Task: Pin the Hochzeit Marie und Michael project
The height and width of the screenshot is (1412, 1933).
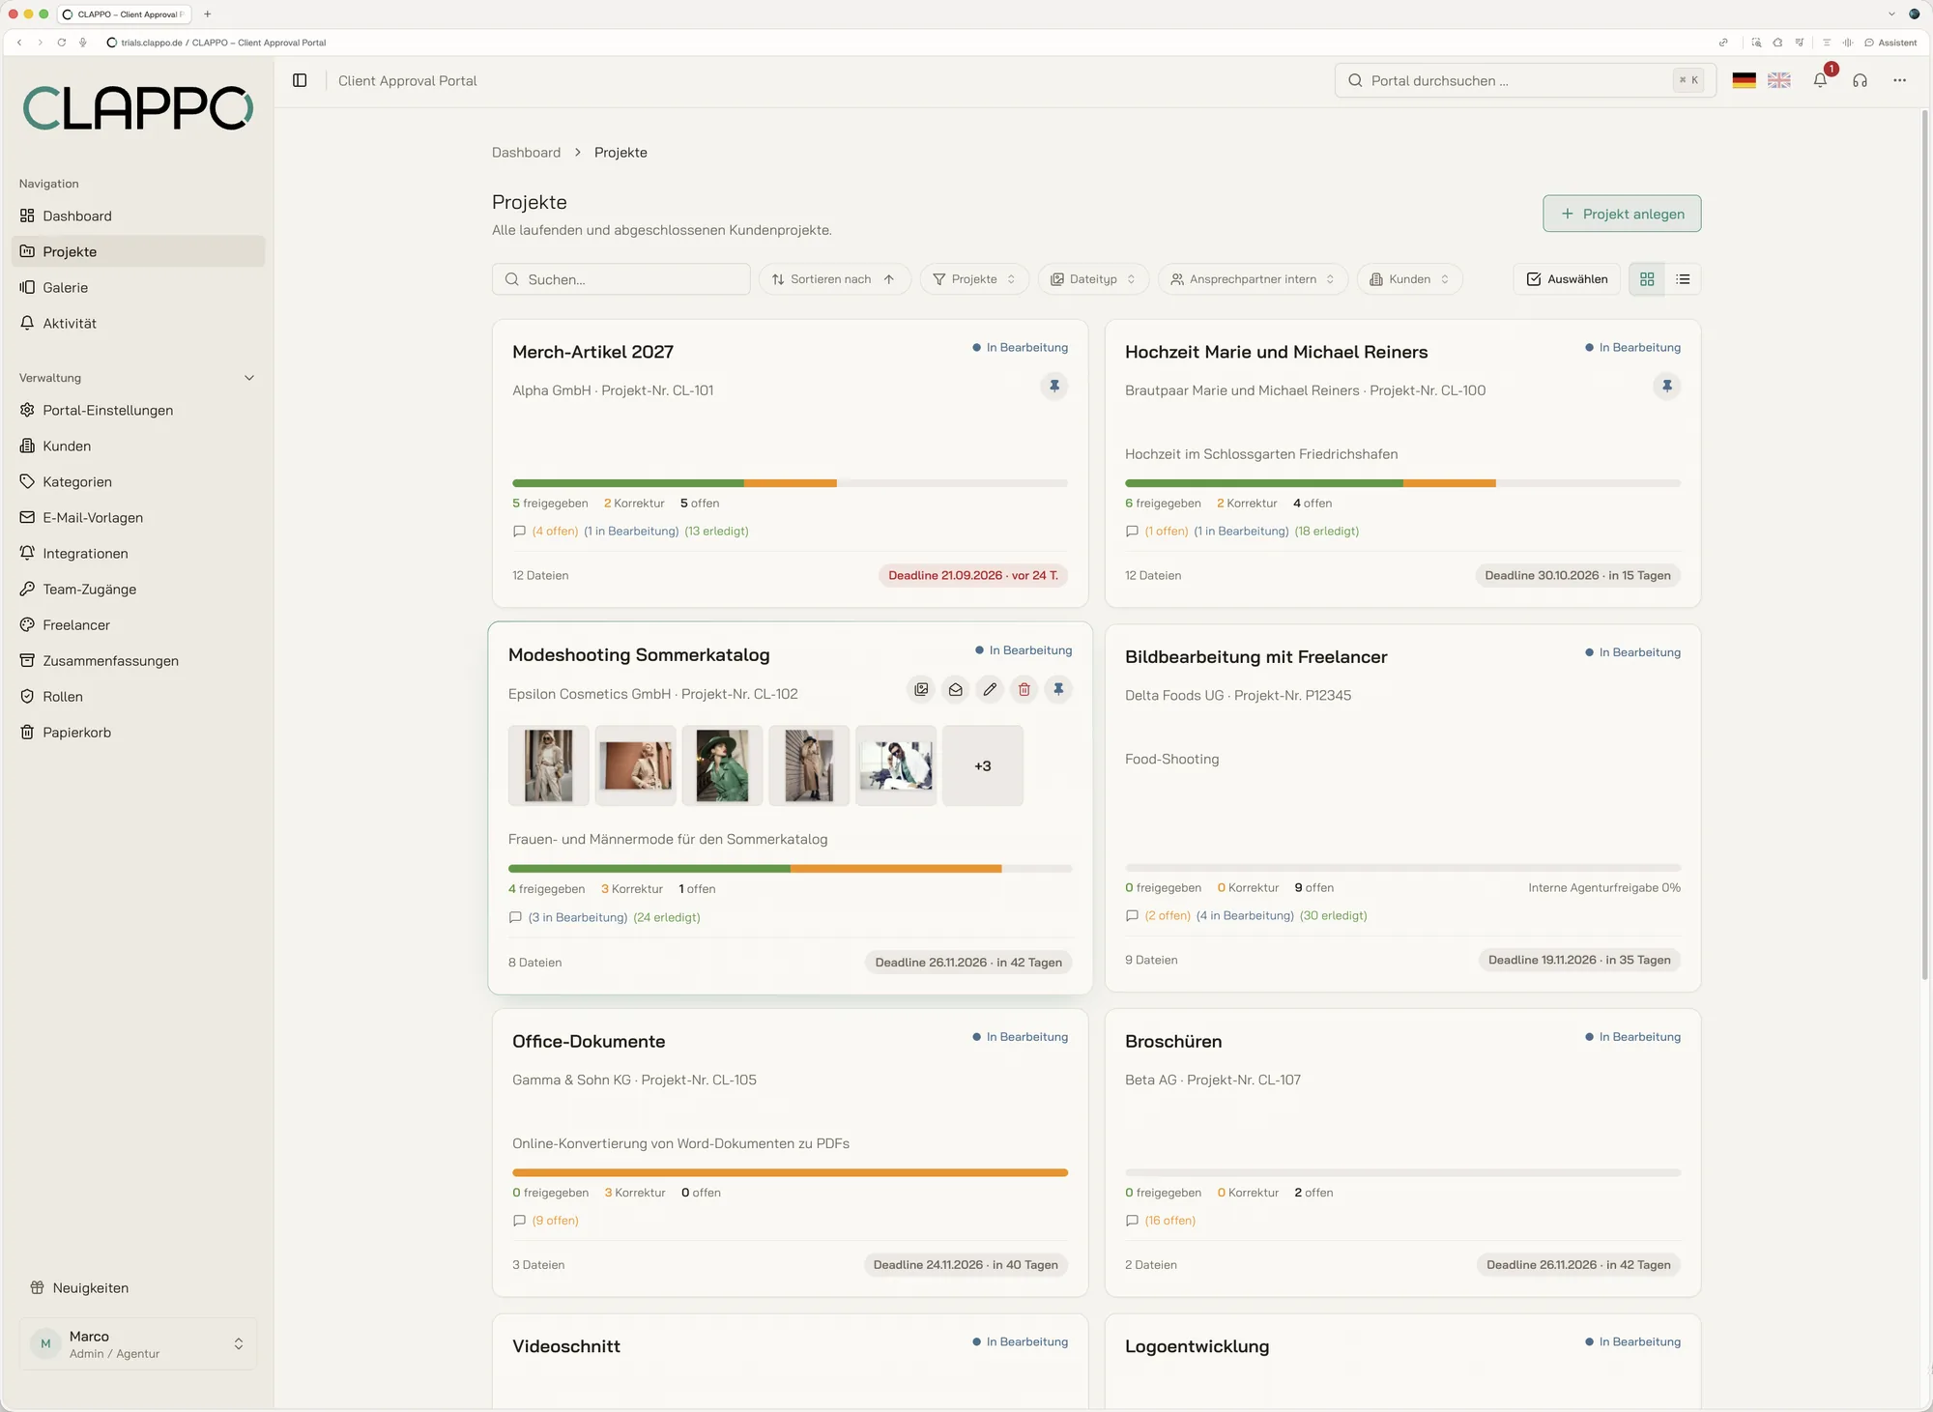Action: point(1667,386)
